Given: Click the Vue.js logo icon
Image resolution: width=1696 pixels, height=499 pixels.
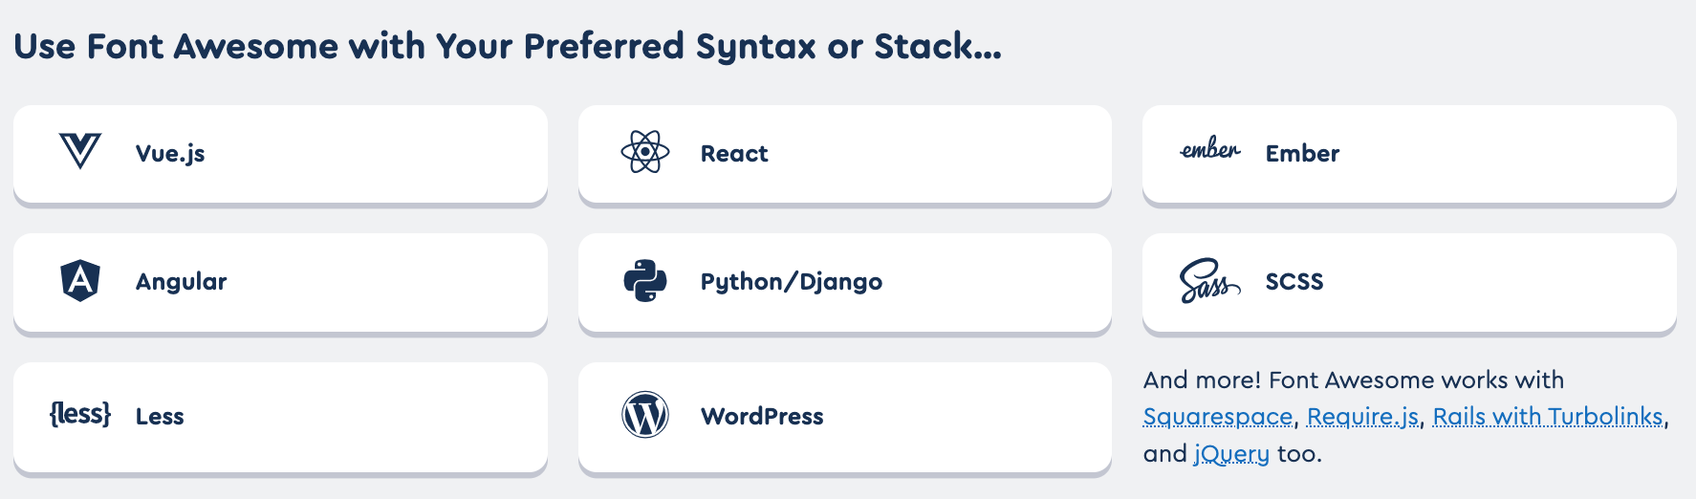Looking at the screenshot, I should tap(80, 152).
